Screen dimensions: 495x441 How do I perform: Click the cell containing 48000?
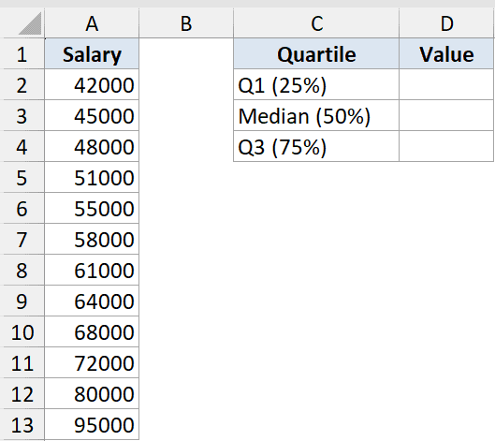click(92, 147)
